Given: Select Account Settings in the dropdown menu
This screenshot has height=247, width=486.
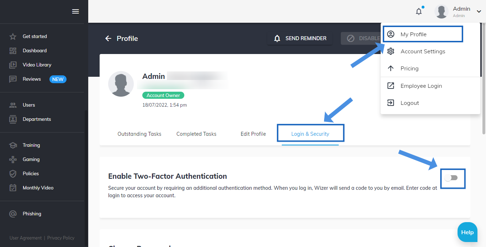Looking at the screenshot, I should click(x=423, y=51).
